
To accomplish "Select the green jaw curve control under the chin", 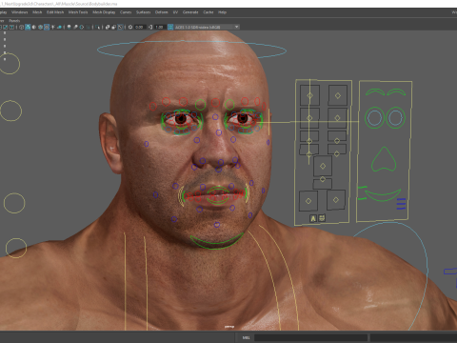I will point(217,243).
